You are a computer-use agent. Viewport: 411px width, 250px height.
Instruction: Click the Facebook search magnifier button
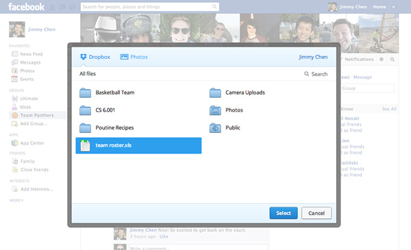[x=214, y=7]
